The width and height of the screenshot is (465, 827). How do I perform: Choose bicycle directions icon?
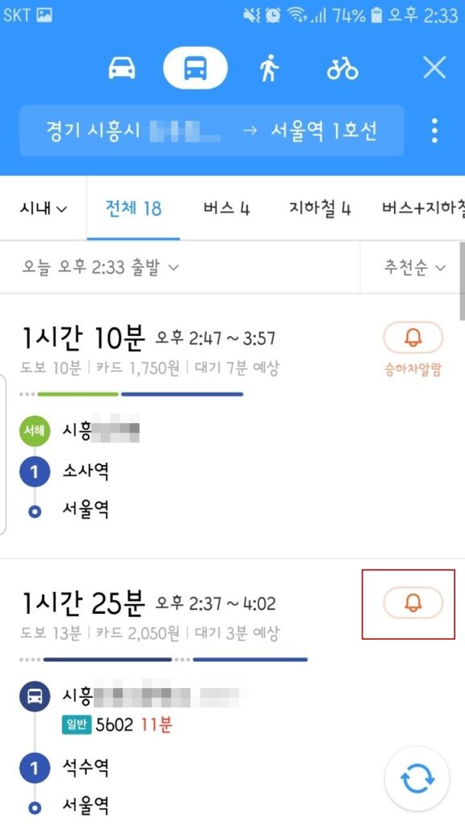coord(342,68)
